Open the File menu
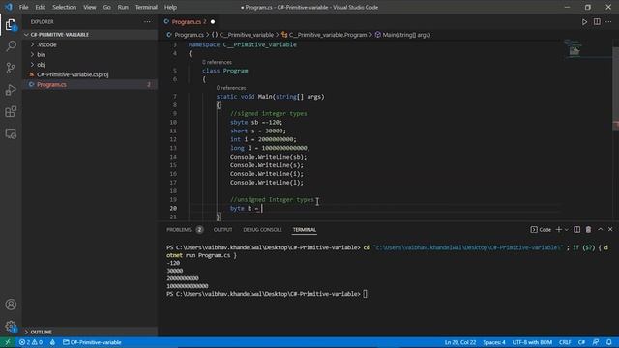Viewport: 619px width, 348px height. pyautogui.click(x=23, y=7)
